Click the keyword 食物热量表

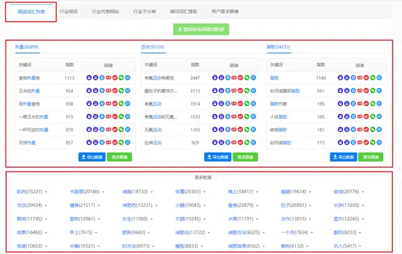pos(30,78)
